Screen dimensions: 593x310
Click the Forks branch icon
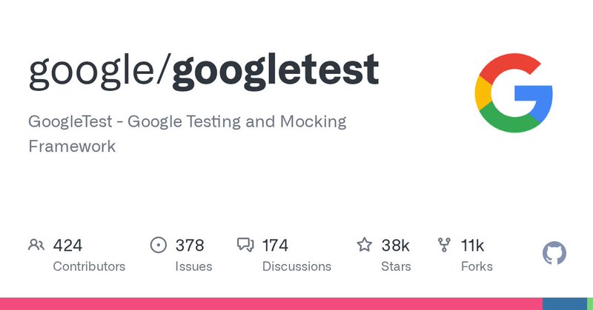coord(445,245)
